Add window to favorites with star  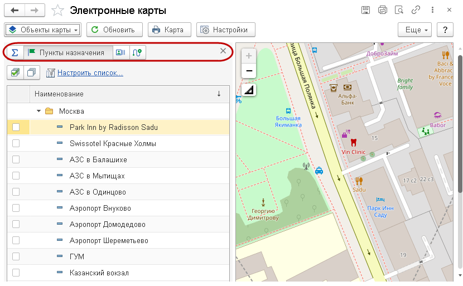tap(57, 10)
